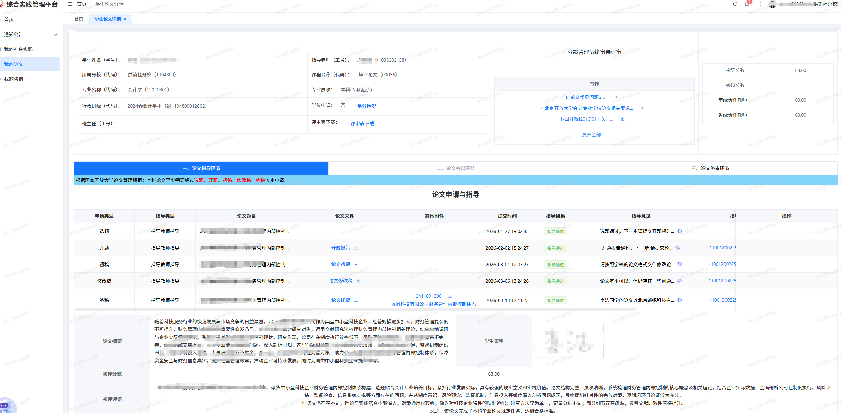This screenshot has width=841, height=413.
Task: Click the 评审表下载 link
Action: [362, 124]
